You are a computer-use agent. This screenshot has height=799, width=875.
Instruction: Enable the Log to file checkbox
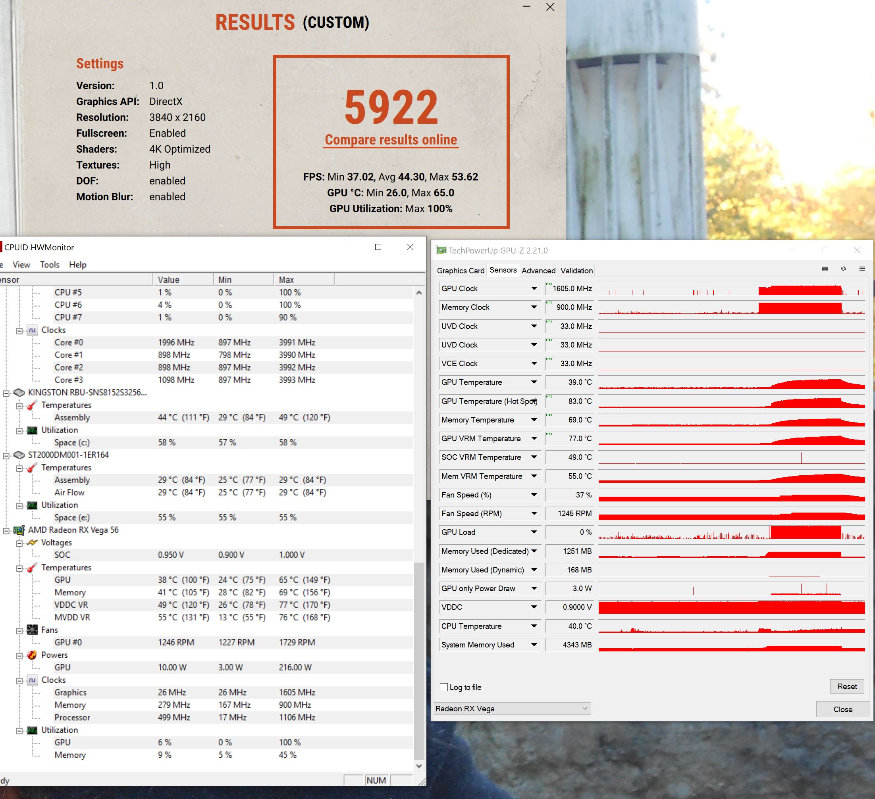tap(443, 687)
